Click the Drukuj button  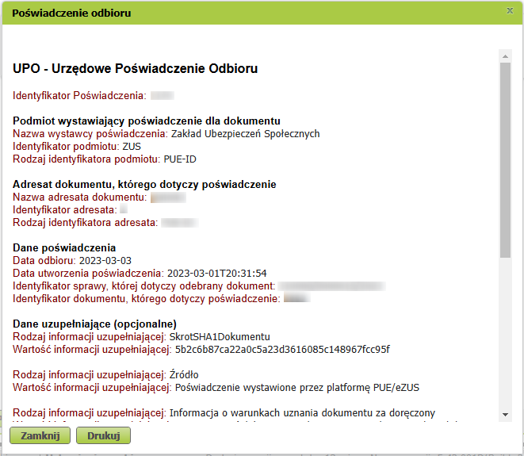[x=103, y=435]
